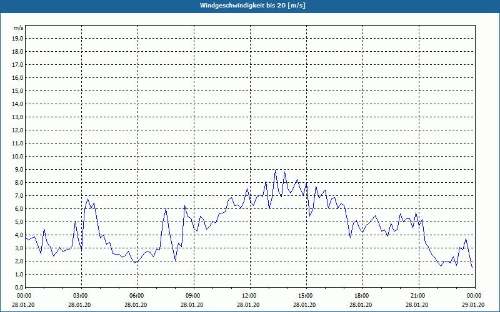Image resolution: width=500 pixels, height=312 pixels.
Task: Click the '18:00' time label
Action: (x=362, y=296)
